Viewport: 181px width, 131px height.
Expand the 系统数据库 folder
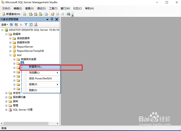(10, 38)
